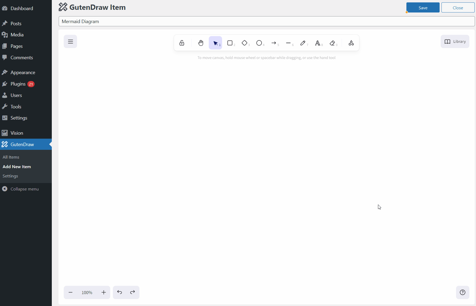Select the Eraser tool
The width and height of the screenshot is (476, 306).
point(332,43)
